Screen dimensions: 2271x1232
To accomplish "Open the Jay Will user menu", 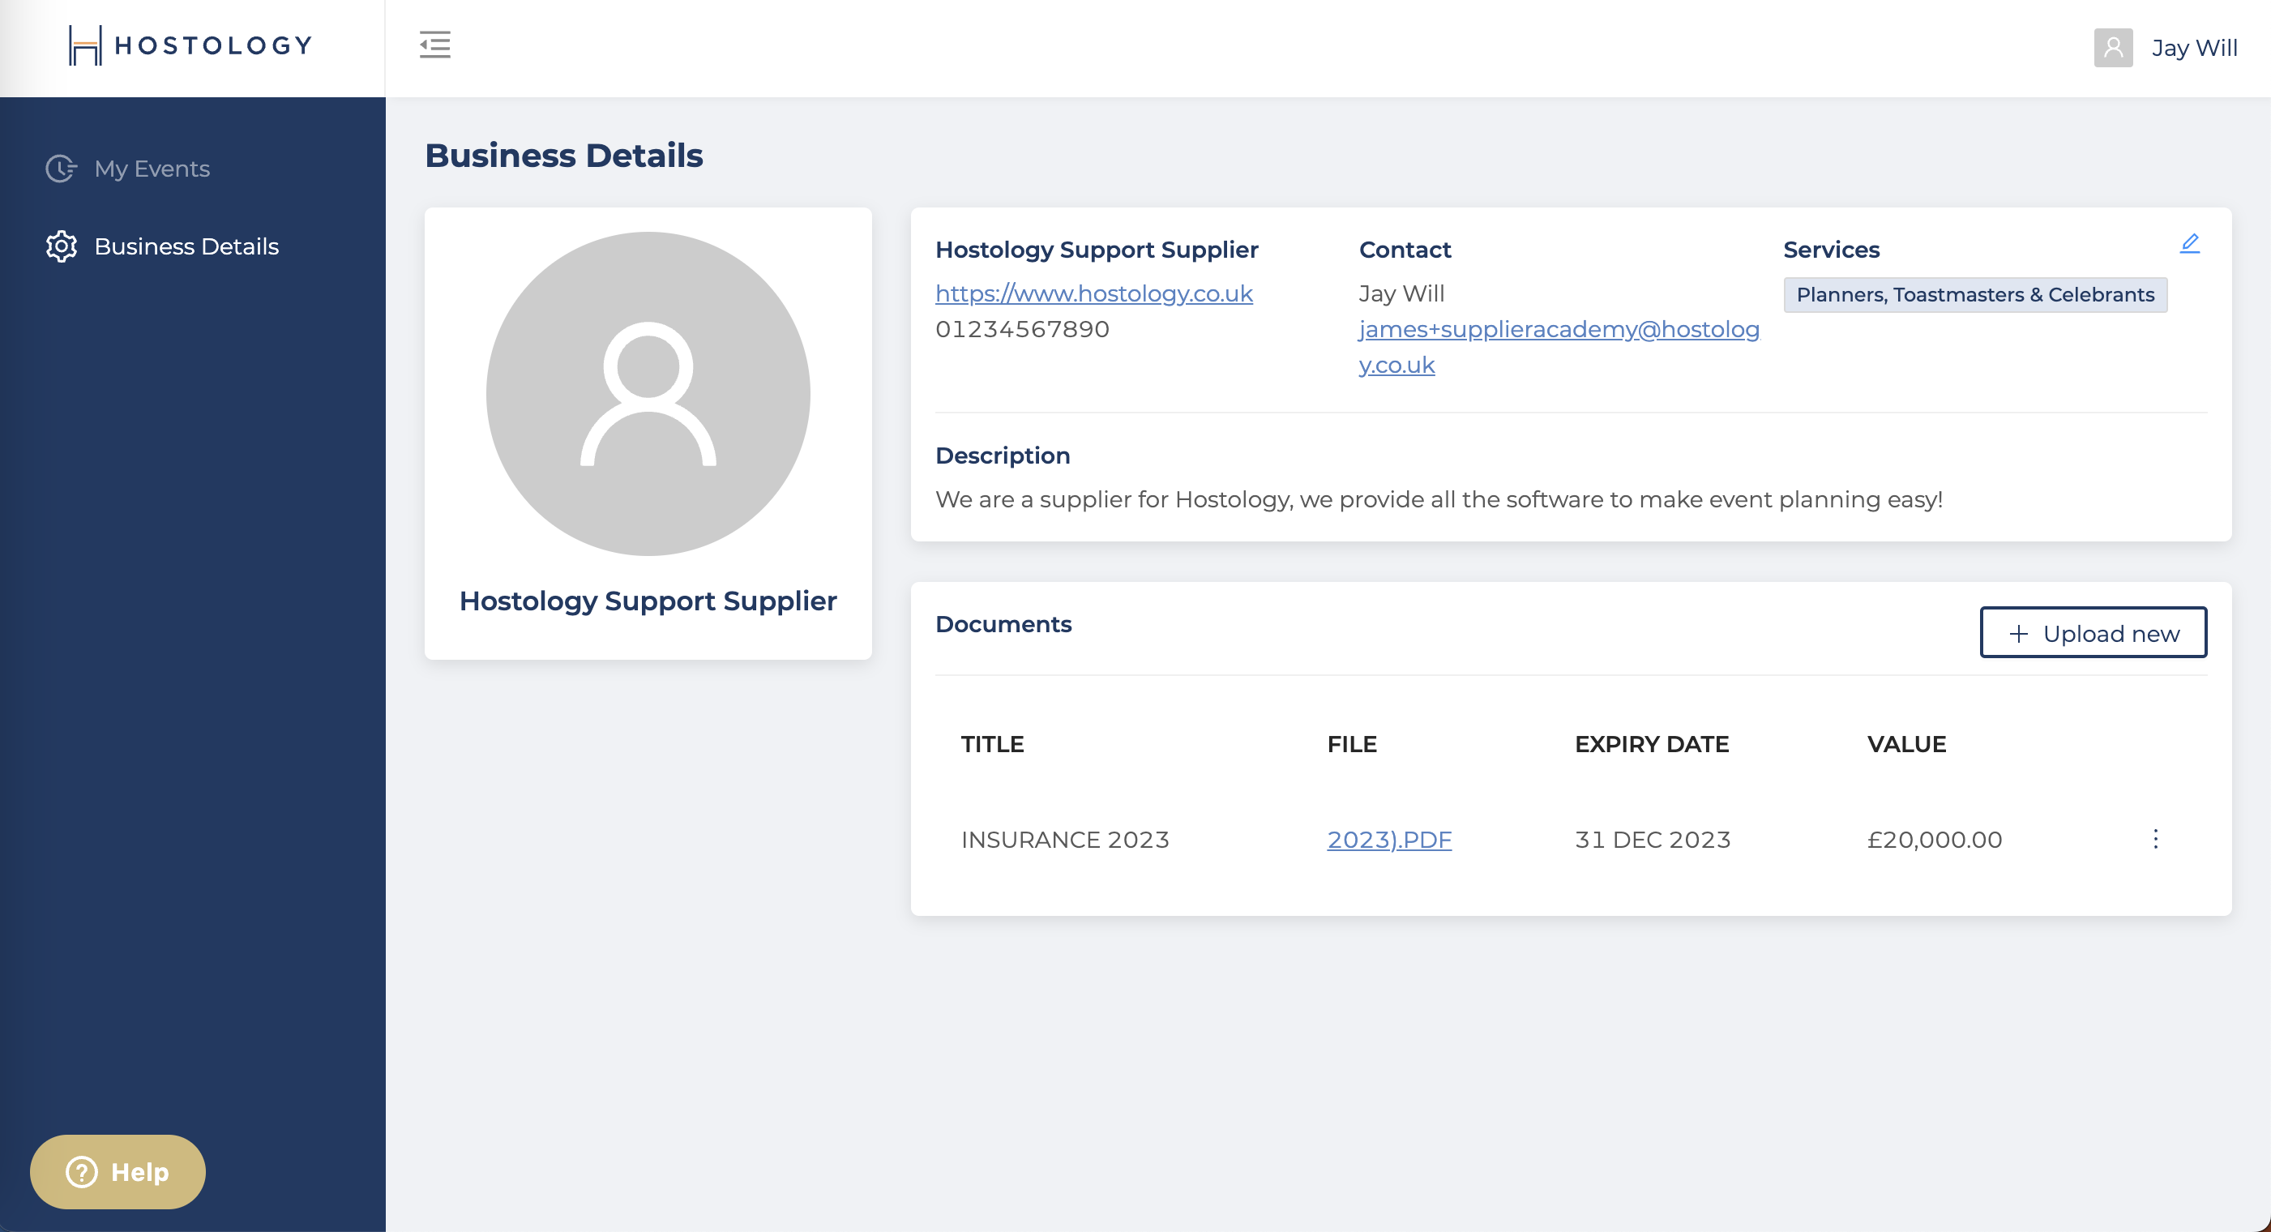I will tap(2193, 48).
